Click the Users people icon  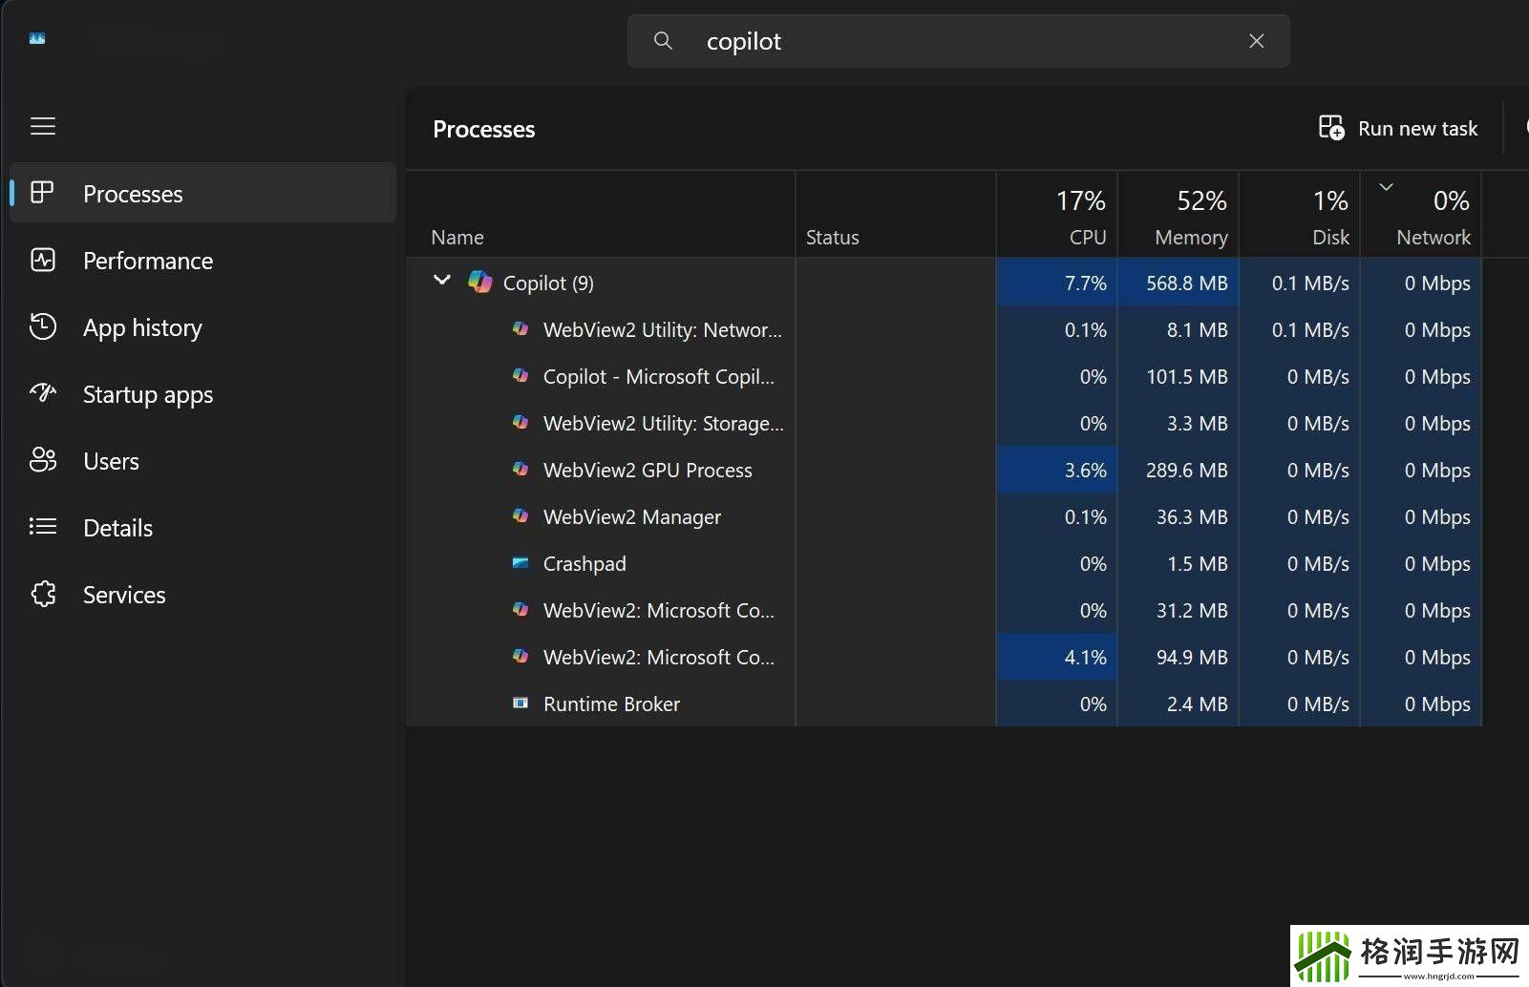pyautogui.click(x=43, y=460)
